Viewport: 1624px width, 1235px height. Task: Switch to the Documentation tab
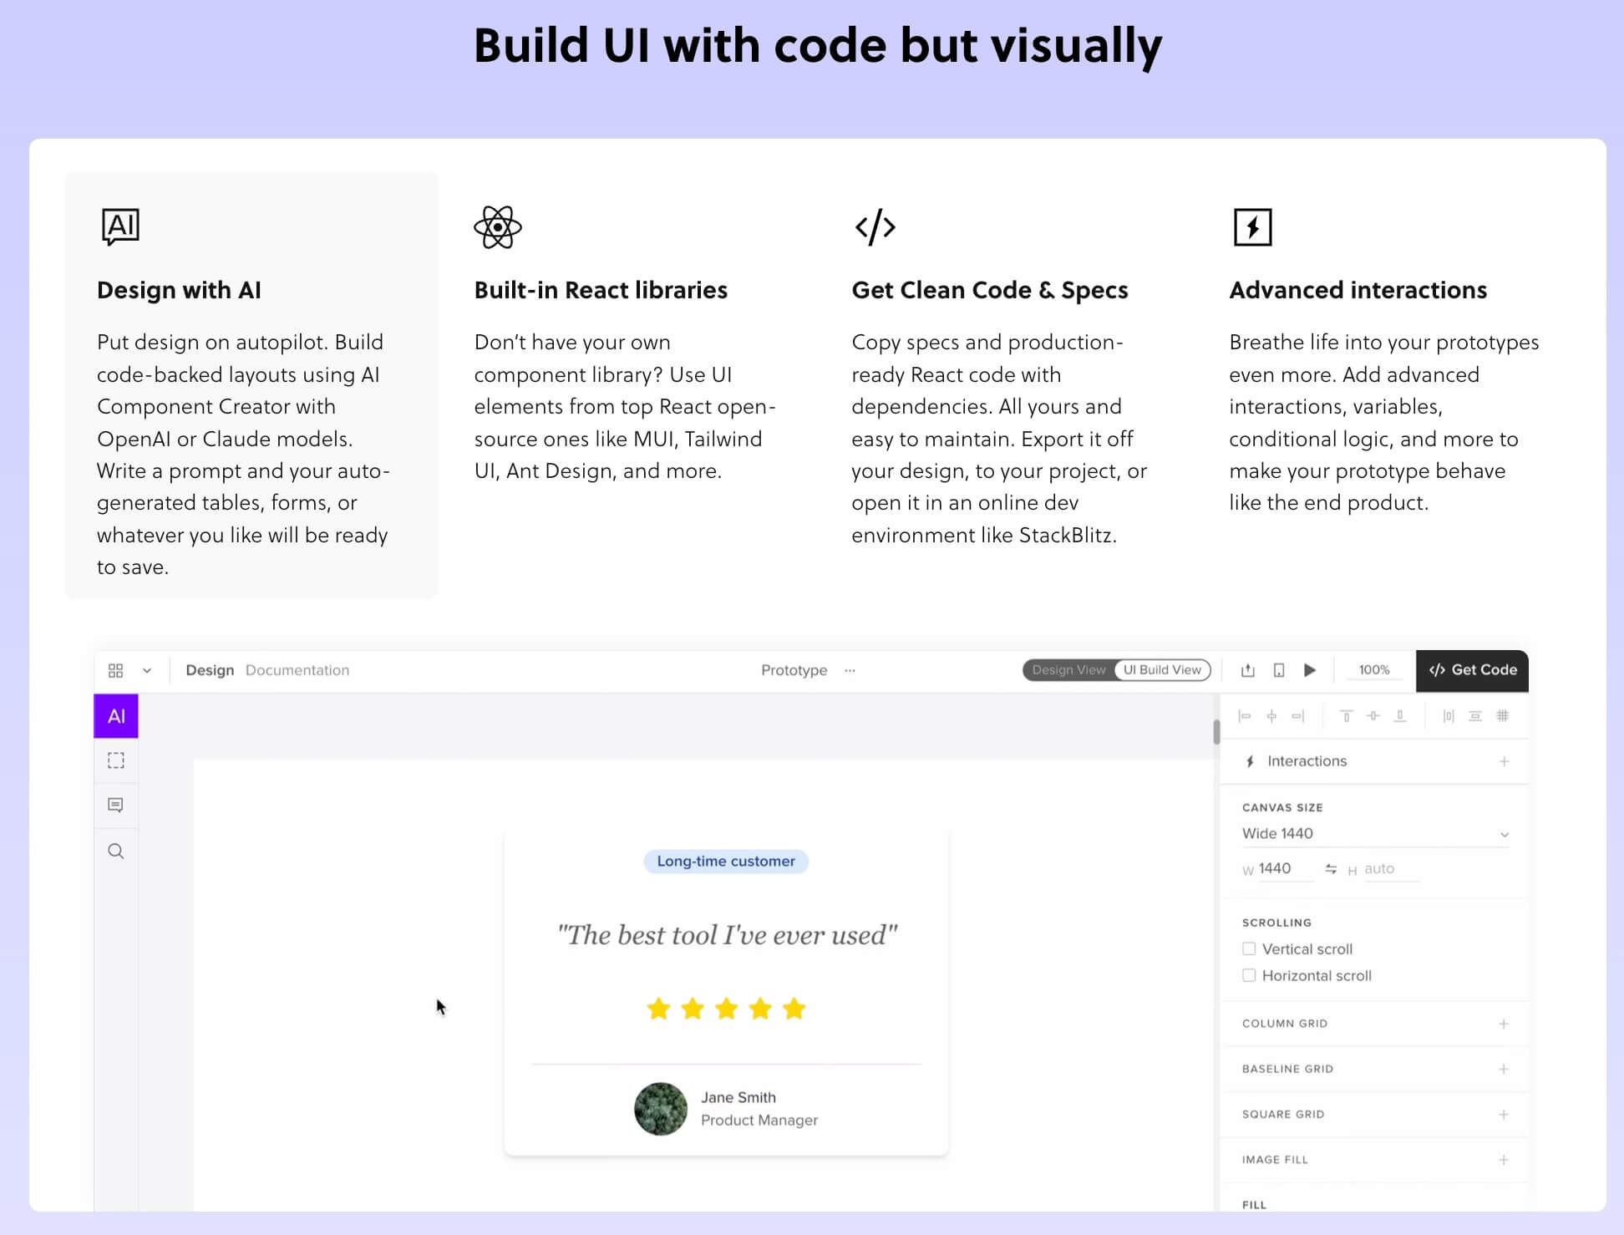pos(297,670)
